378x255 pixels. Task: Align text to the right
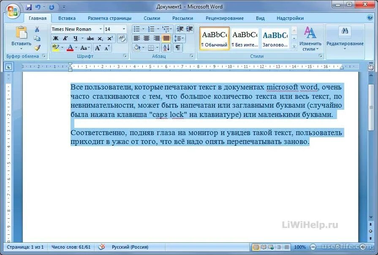coord(156,38)
